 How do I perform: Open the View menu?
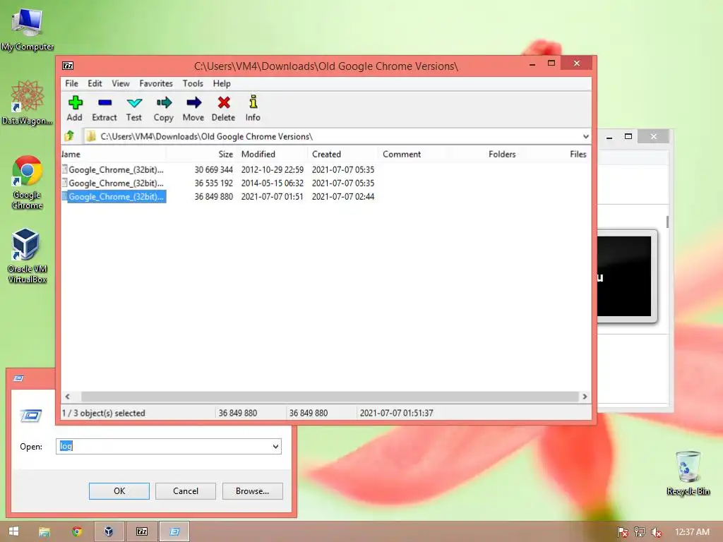(x=120, y=83)
